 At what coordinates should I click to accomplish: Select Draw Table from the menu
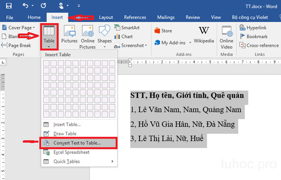coord(79,134)
